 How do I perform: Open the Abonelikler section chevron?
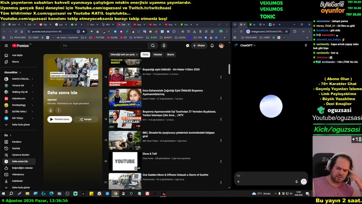pos(20,73)
